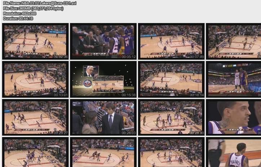Select the coach graphic thumbnail at 00:15:38
Viewport: 261px width, 167px height.
[x=103, y=80]
